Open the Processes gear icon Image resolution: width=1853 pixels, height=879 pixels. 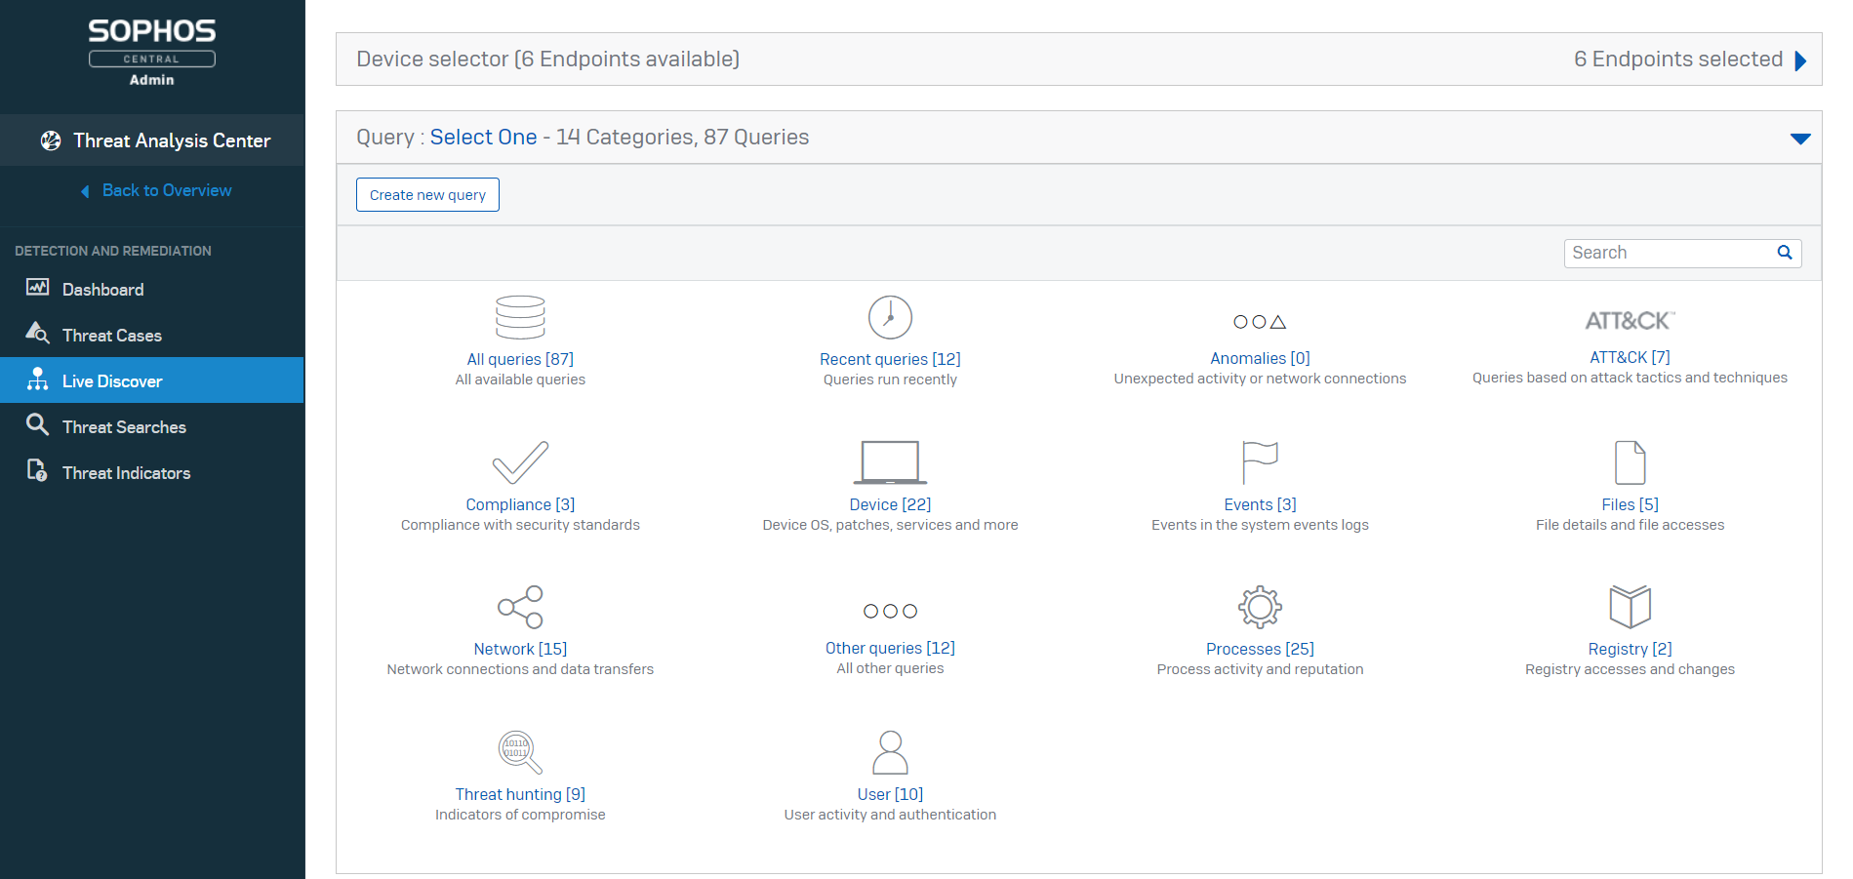pos(1260,607)
